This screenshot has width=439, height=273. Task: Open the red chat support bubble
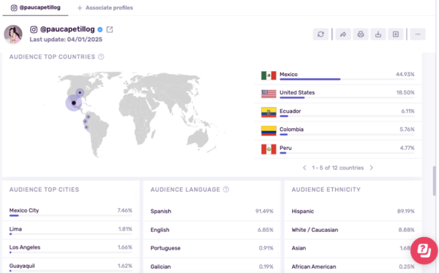pos(424,250)
